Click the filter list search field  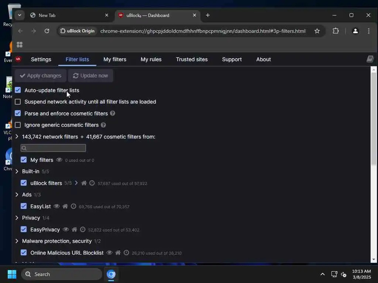(53, 148)
